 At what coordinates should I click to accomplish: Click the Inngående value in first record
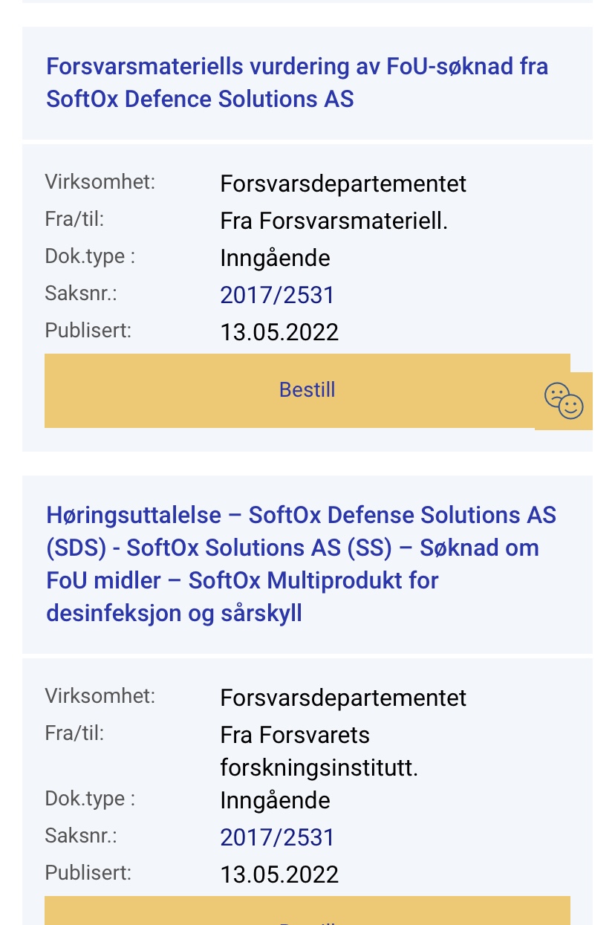tap(275, 258)
